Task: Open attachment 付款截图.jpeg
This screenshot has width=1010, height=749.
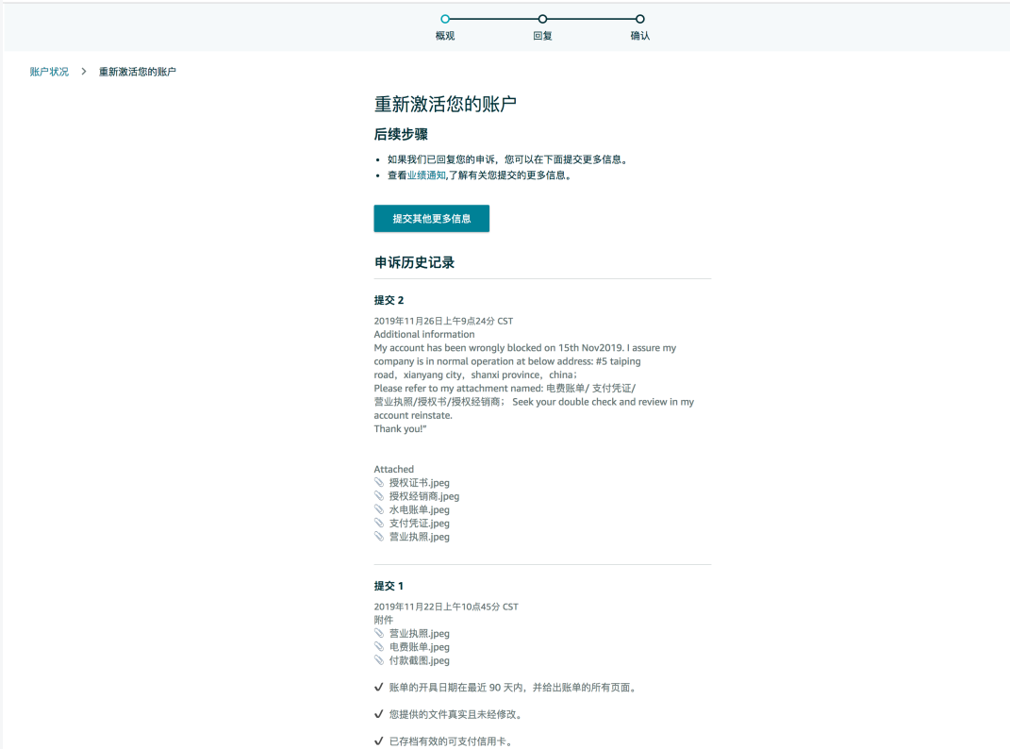Action: click(x=420, y=660)
